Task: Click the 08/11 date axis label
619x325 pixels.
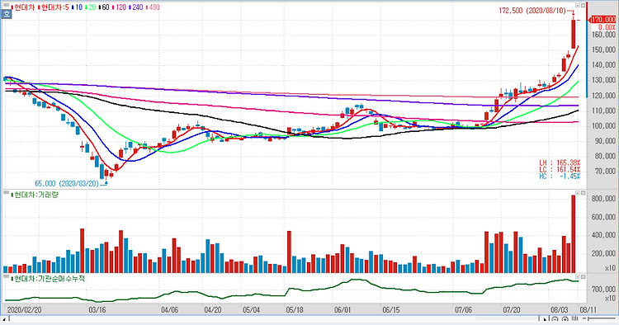Action: point(588,310)
